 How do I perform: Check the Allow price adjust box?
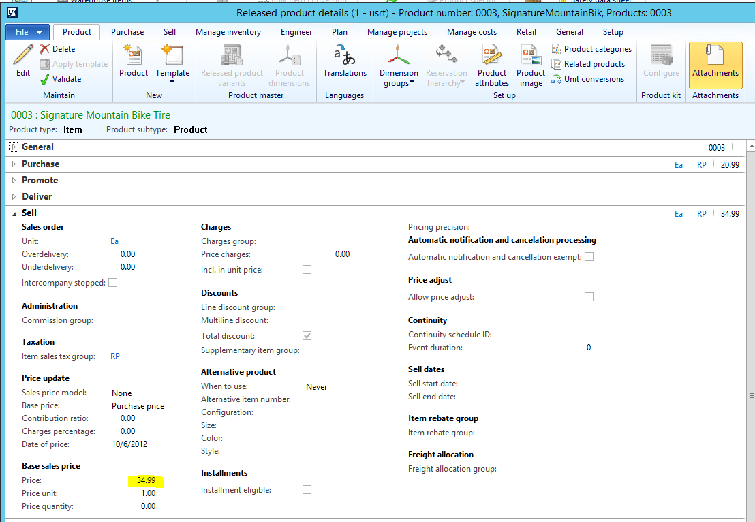pyautogui.click(x=589, y=297)
